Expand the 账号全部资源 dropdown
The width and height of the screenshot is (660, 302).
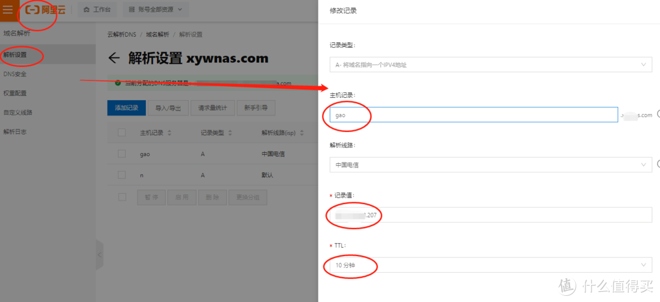click(x=156, y=10)
